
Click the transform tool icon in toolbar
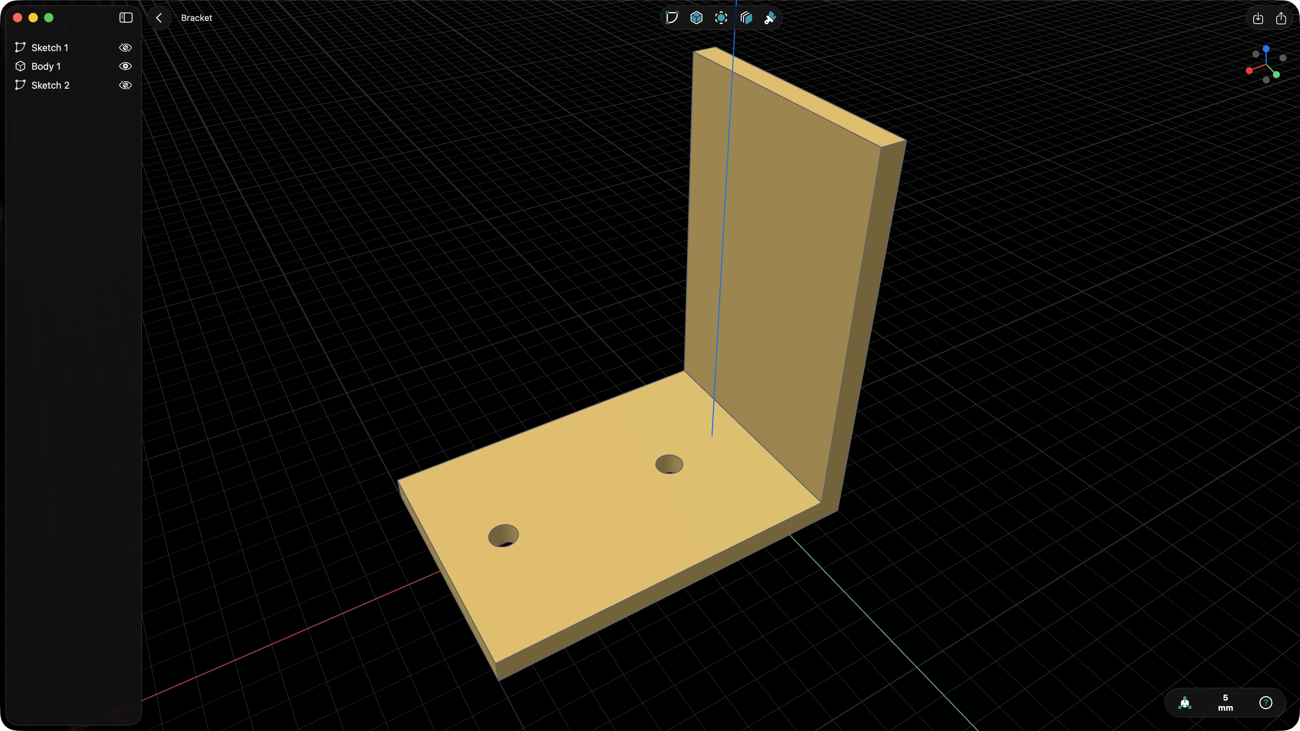[x=721, y=18]
